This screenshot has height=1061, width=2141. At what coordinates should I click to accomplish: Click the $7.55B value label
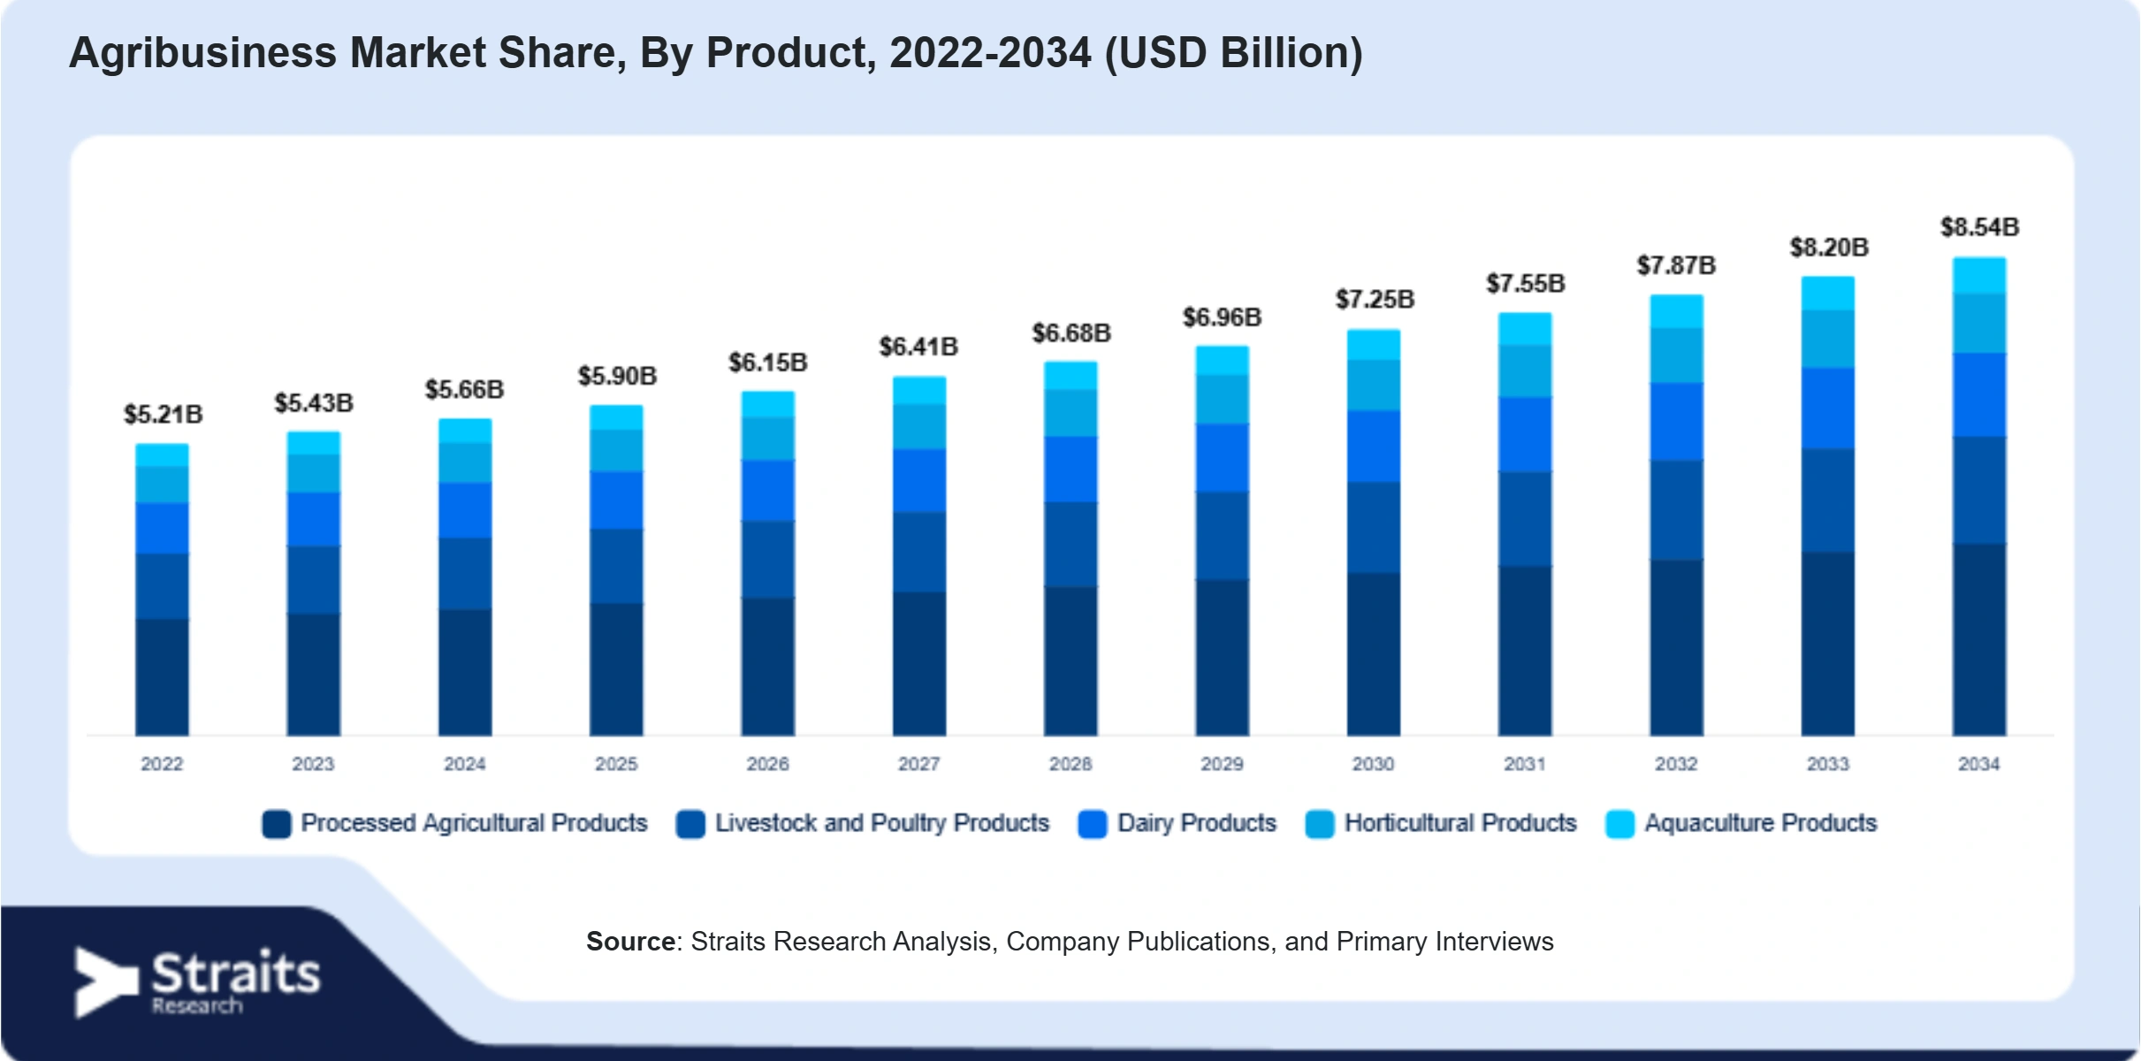pyautogui.click(x=1526, y=284)
